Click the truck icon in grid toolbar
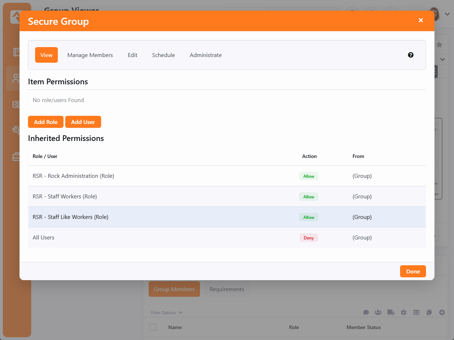Screen dimensions: 454x340 click(391, 312)
